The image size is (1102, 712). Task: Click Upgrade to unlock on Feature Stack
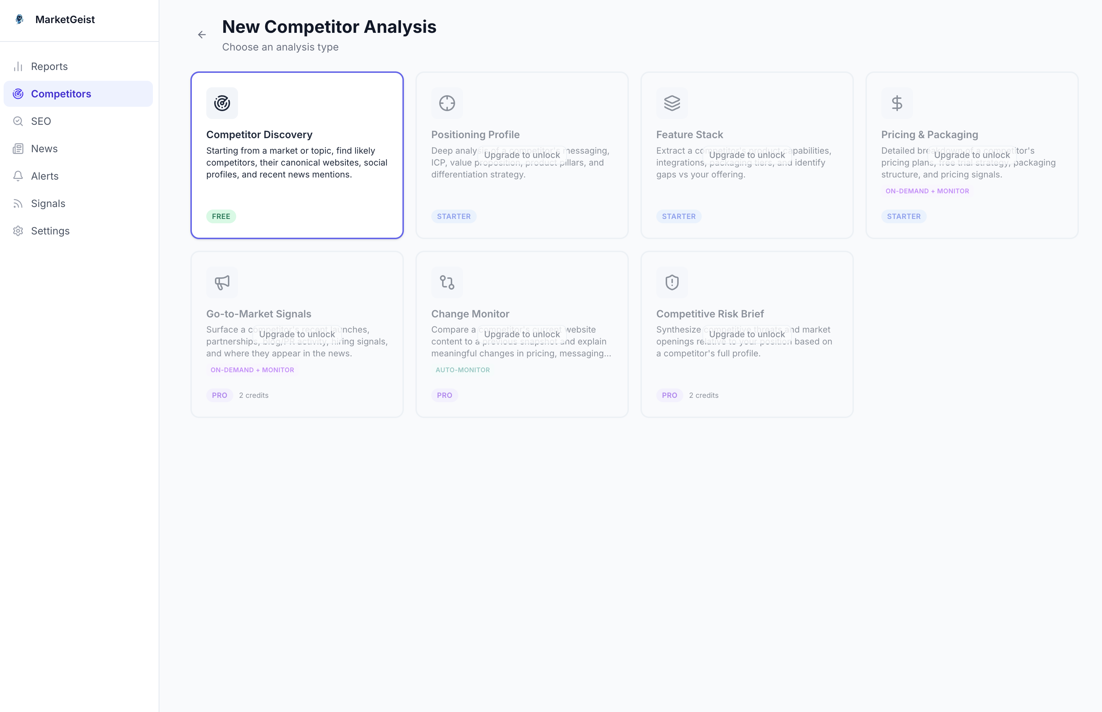[x=746, y=155]
